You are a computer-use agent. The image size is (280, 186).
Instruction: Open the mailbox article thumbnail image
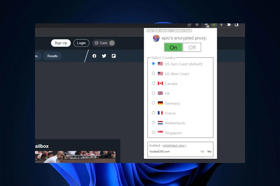point(75,157)
